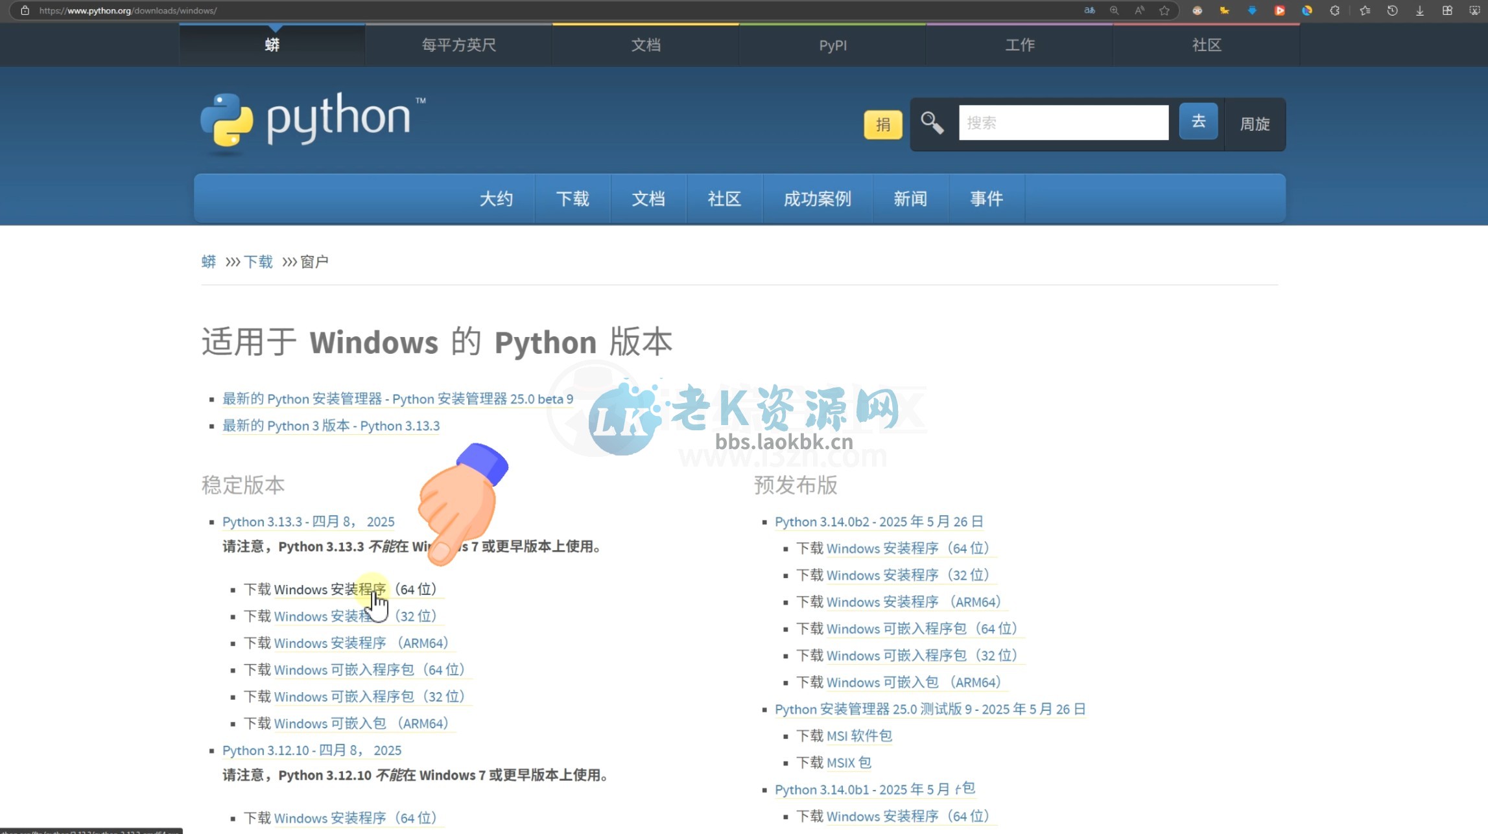
Task: Click the zoom magnifier icon in address bar
Action: [1115, 10]
